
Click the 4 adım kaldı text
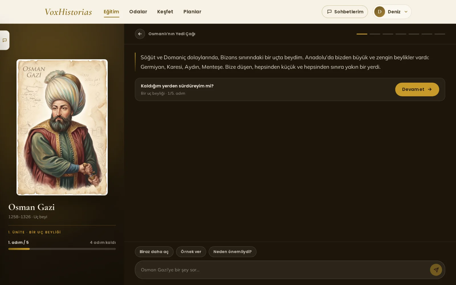(103, 243)
